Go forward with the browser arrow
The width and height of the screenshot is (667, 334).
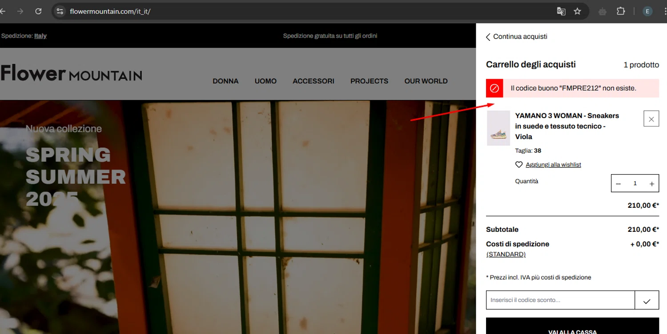[x=20, y=11]
